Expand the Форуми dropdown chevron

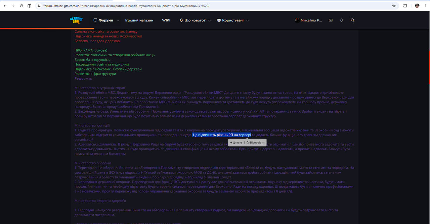[x=117, y=20]
